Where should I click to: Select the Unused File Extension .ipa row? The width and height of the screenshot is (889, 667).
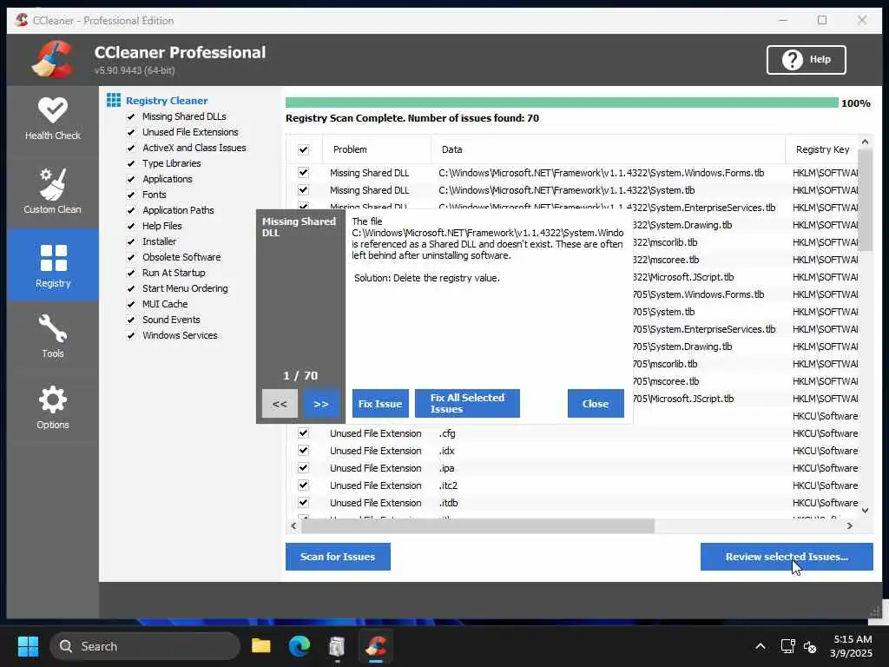[x=573, y=468]
